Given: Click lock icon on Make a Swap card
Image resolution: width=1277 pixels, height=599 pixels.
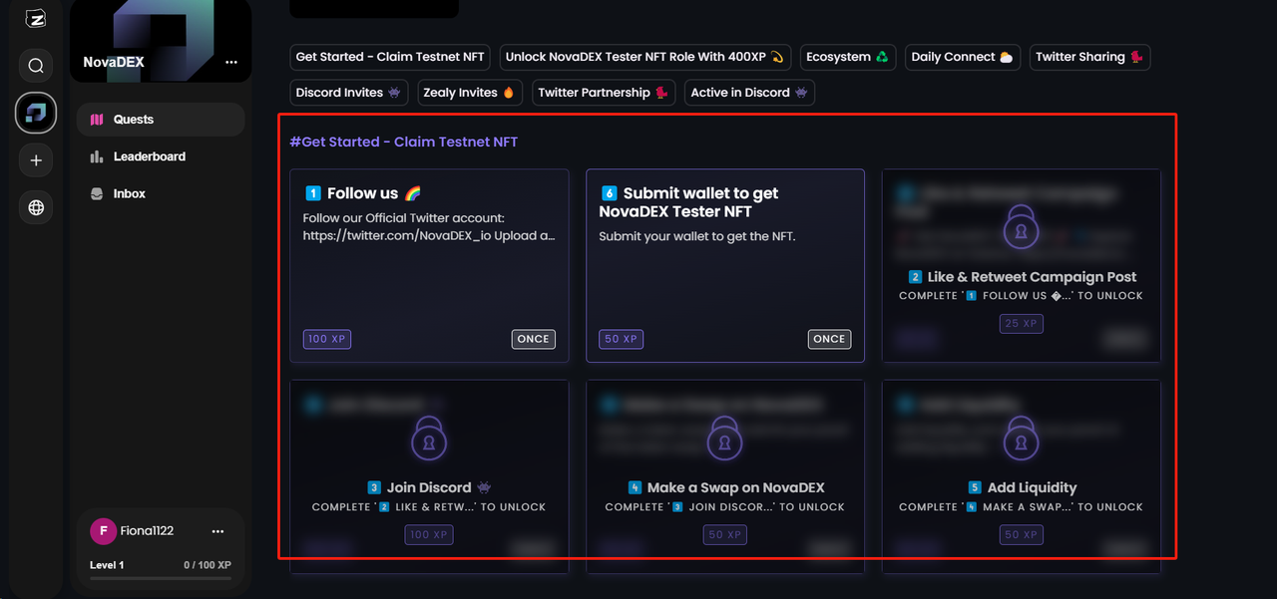Looking at the screenshot, I should point(725,438).
